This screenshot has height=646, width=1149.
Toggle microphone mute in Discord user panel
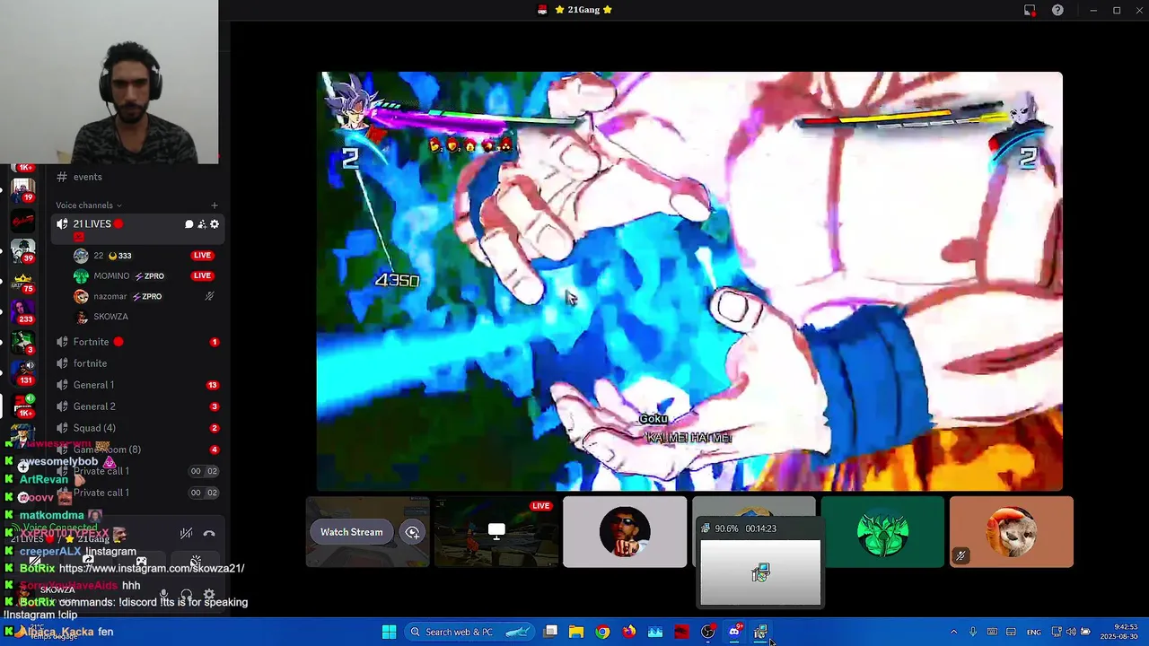click(163, 594)
